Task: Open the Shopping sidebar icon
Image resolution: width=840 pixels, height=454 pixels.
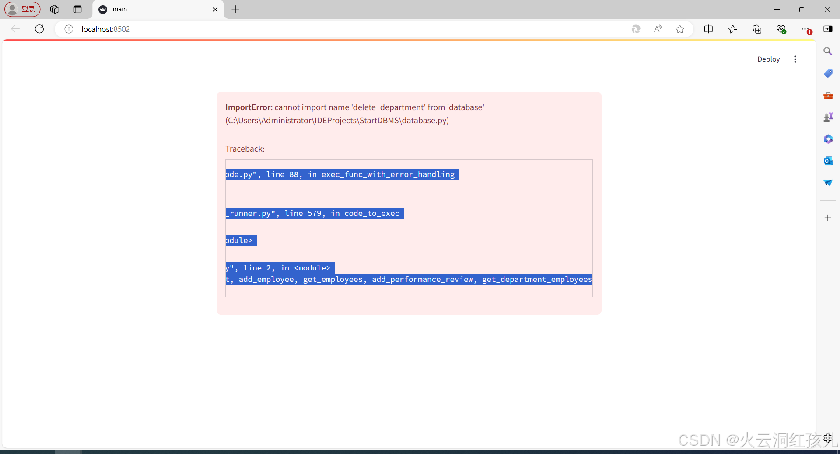Action: (828, 73)
